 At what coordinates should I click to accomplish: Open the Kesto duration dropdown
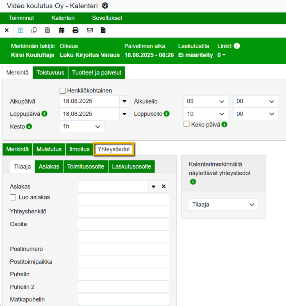pyautogui.click(x=82, y=127)
